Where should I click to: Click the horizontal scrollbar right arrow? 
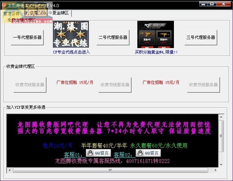216,170
